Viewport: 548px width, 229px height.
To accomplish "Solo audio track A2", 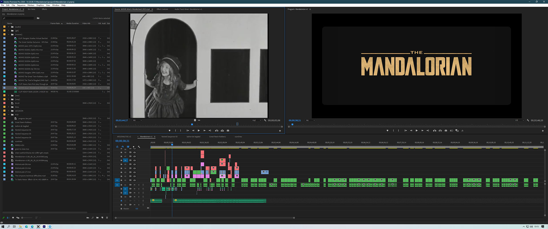I will pos(139,189).
